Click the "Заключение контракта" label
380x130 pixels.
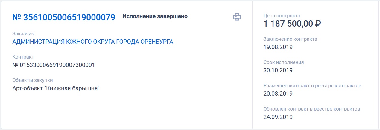[x=290, y=39]
